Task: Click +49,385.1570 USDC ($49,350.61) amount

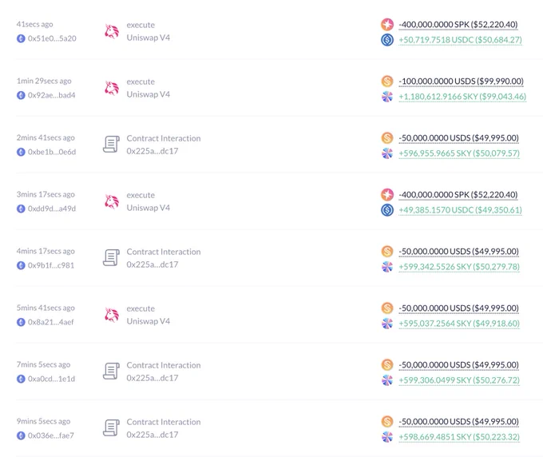Action: pyautogui.click(x=460, y=210)
